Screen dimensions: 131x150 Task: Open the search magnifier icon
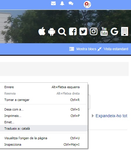pos(62,32)
